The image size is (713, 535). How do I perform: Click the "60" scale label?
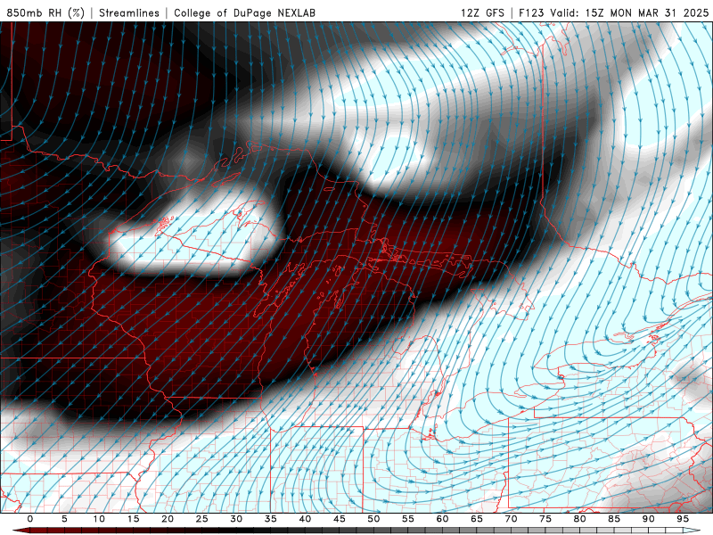442,519
